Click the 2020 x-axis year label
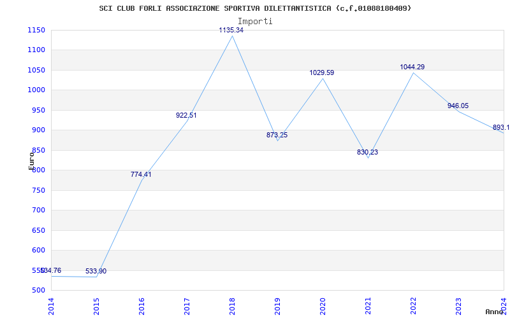 pos(323,307)
